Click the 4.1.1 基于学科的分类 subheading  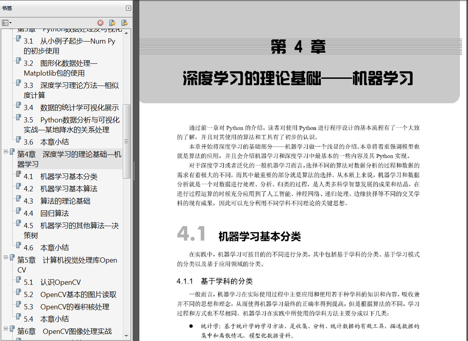tap(215, 281)
